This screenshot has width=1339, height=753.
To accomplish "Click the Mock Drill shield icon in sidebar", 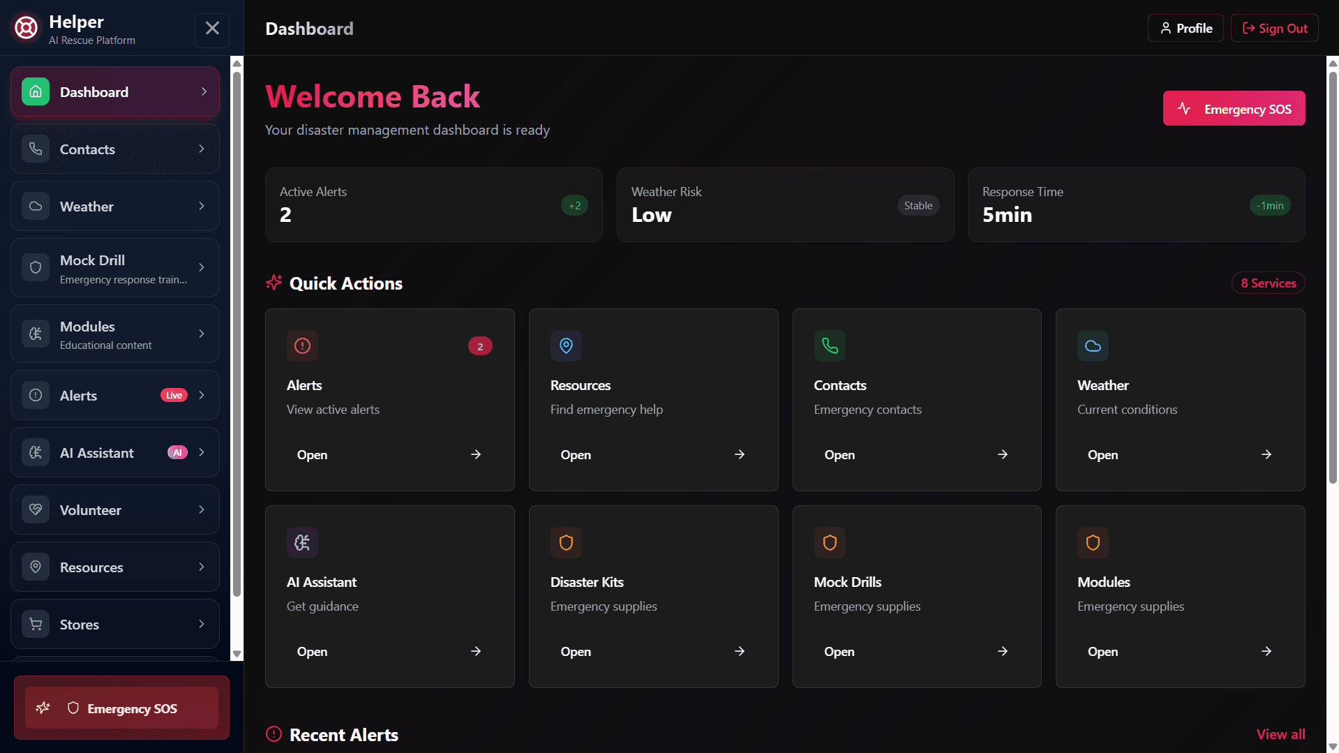I will pyautogui.click(x=36, y=267).
